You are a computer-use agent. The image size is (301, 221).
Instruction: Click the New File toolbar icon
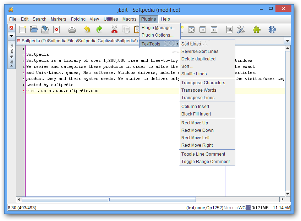[x=22, y=29]
